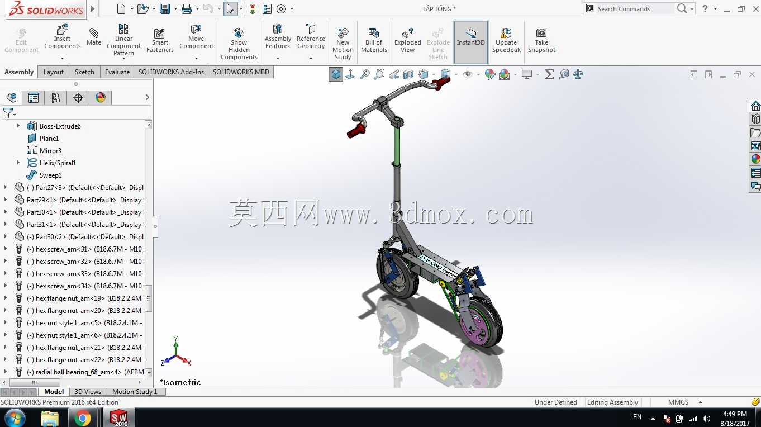Click the Zoom to Fit magnifier icon

tap(365, 74)
